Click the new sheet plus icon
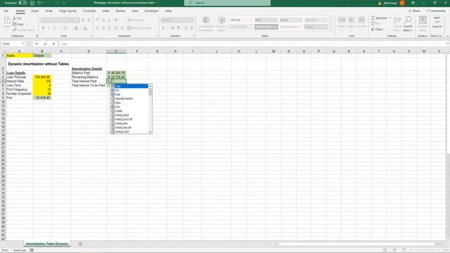Viewport: 450px width, 253px height. (x=80, y=244)
